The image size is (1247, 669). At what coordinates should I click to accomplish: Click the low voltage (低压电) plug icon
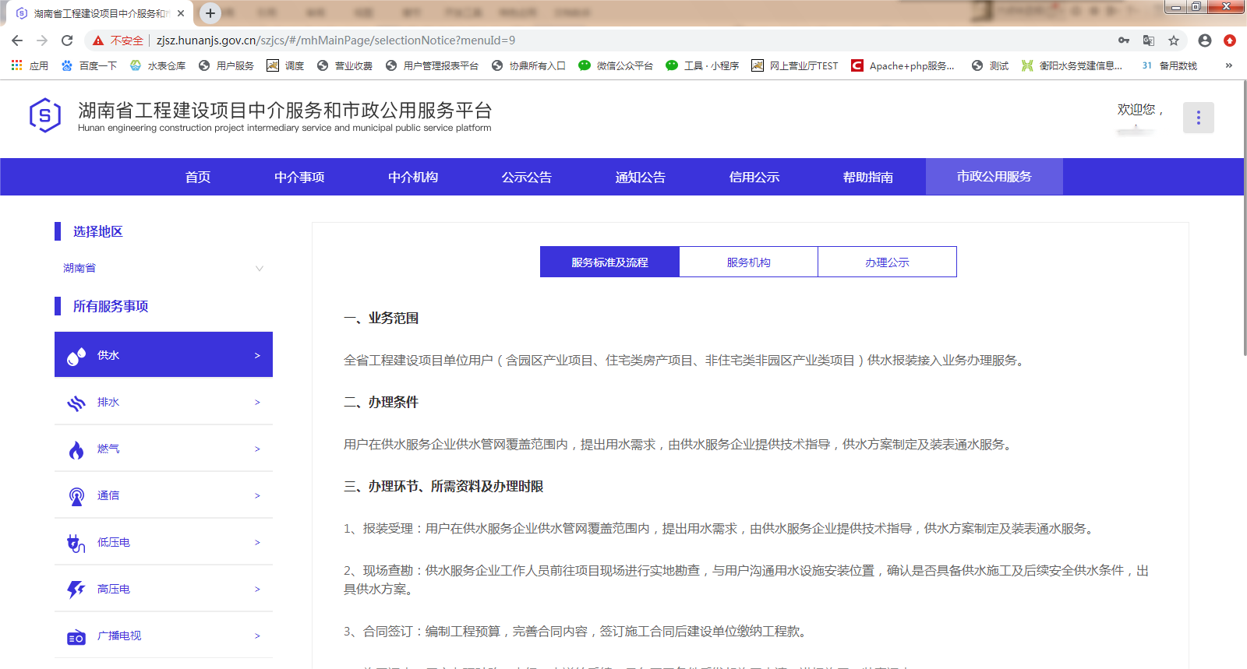click(x=76, y=543)
